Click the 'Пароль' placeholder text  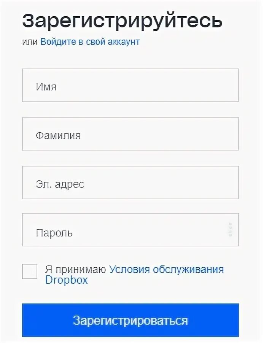coord(54,233)
